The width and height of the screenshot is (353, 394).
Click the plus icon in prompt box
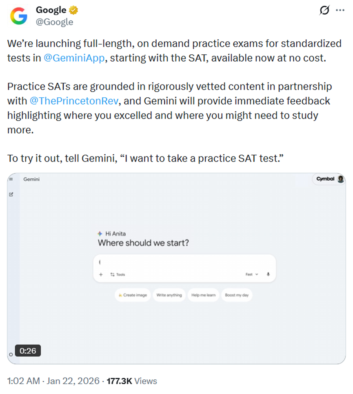coord(101,274)
